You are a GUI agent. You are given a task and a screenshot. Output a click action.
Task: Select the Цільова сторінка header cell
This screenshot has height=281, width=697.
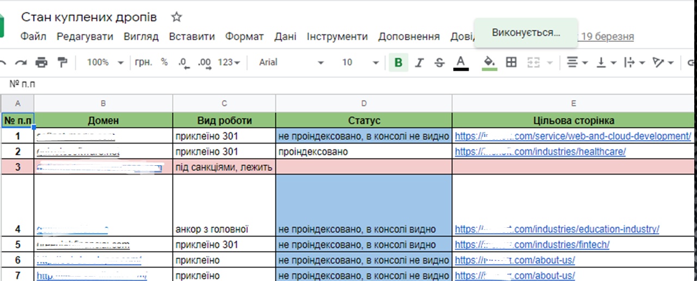pyautogui.click(x=574, y=120)
